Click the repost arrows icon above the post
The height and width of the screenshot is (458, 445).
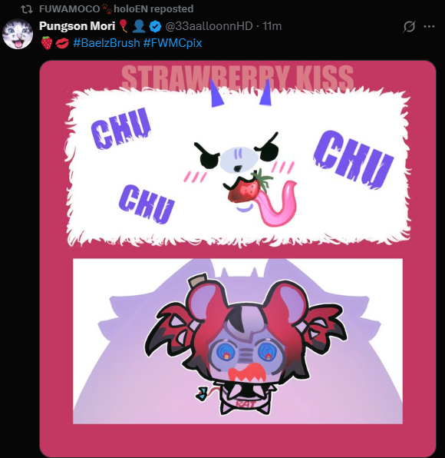coord(27,9)
